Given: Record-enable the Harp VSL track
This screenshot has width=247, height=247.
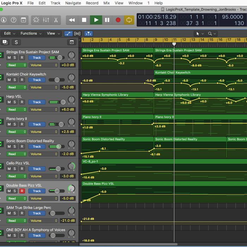Looking at the screenshot, I should coord(22,102).
